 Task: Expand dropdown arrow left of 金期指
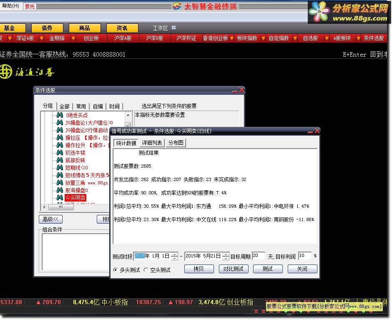42,38
